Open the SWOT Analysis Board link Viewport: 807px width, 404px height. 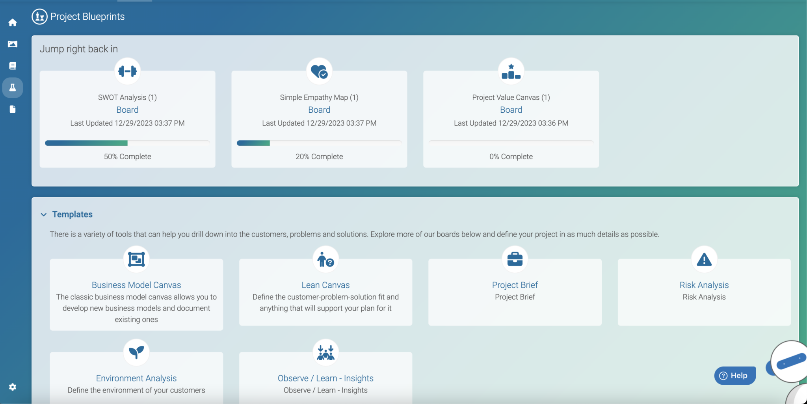click(127, 110)
